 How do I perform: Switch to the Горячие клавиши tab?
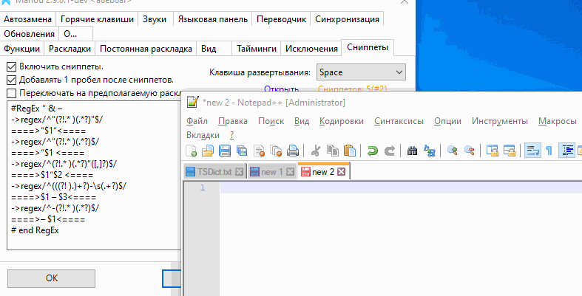coord(98,19)
